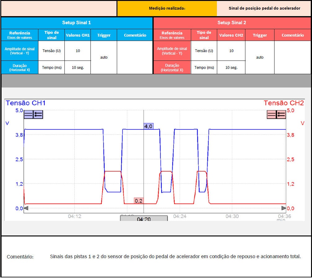
Task: Click the Medição realizada orange cell
Action: click(167, 8)
